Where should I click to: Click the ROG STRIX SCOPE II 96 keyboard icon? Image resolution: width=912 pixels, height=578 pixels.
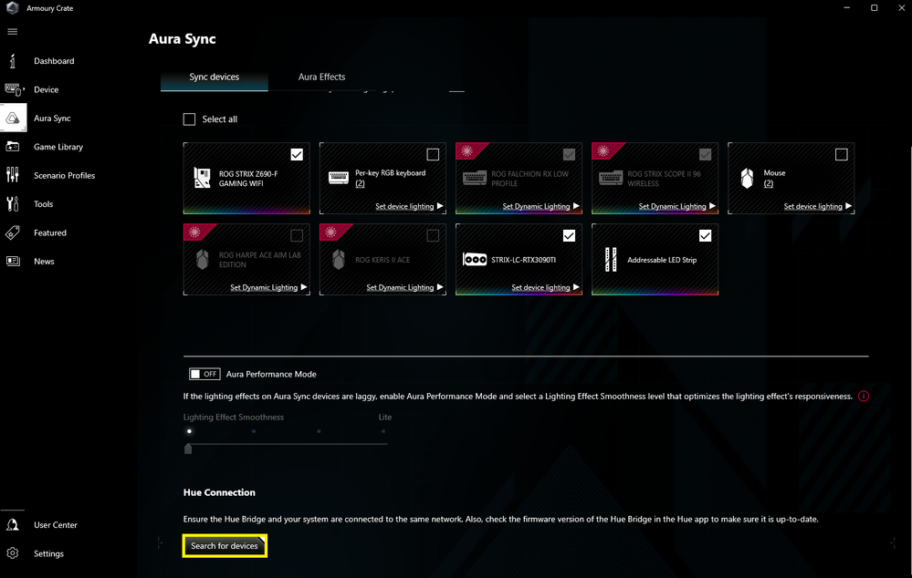[610, 178]
